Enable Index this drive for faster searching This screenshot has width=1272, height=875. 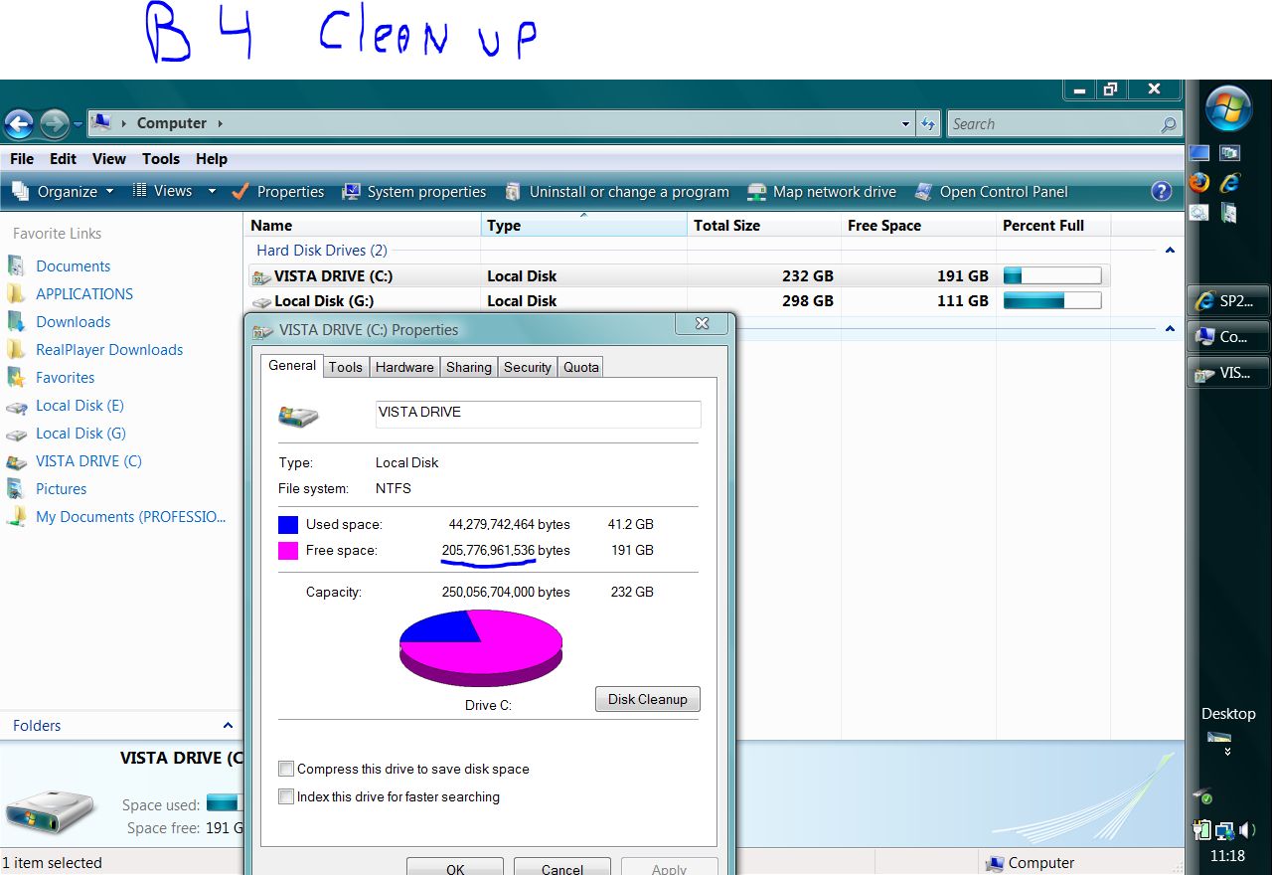[286, 796]
